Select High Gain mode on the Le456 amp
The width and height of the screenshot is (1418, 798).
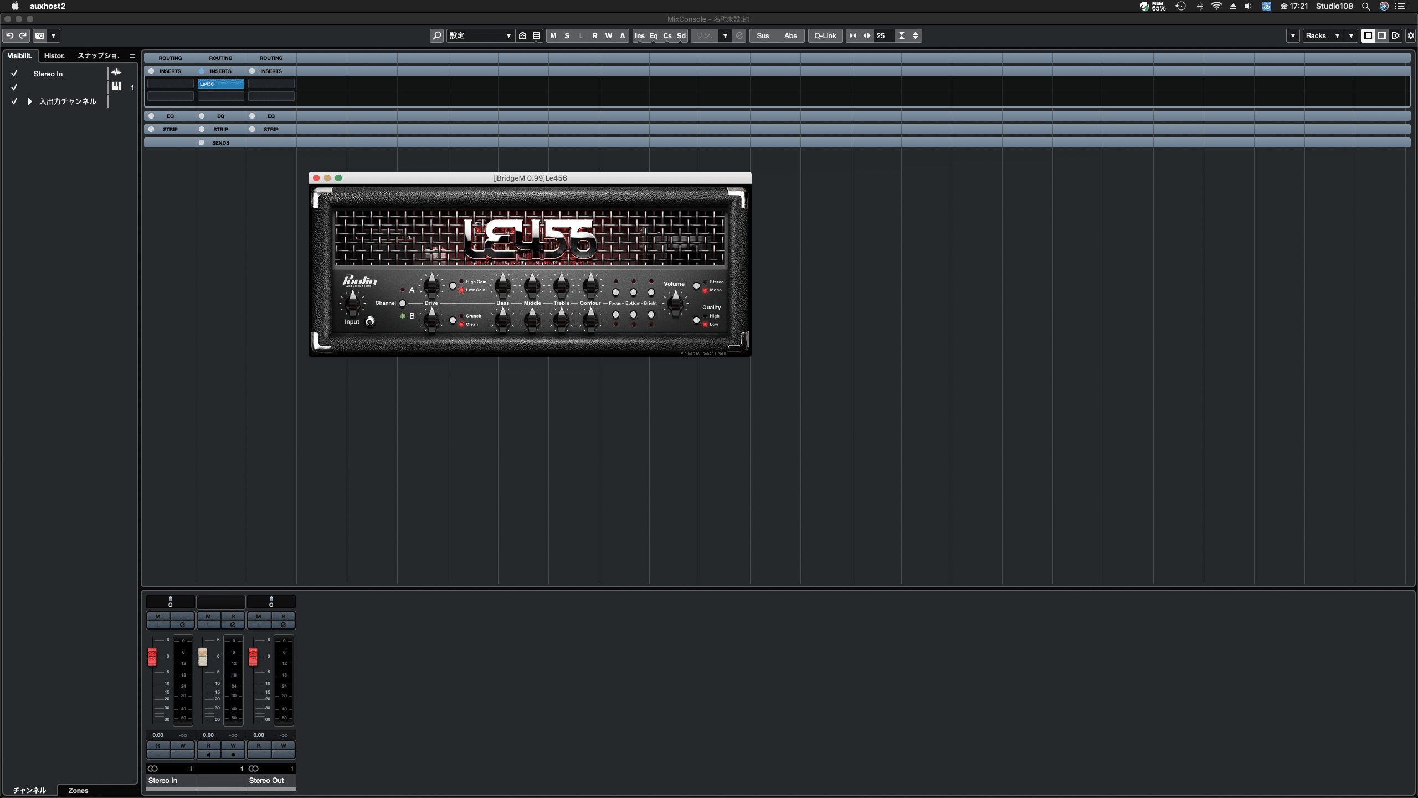point(453,285)
